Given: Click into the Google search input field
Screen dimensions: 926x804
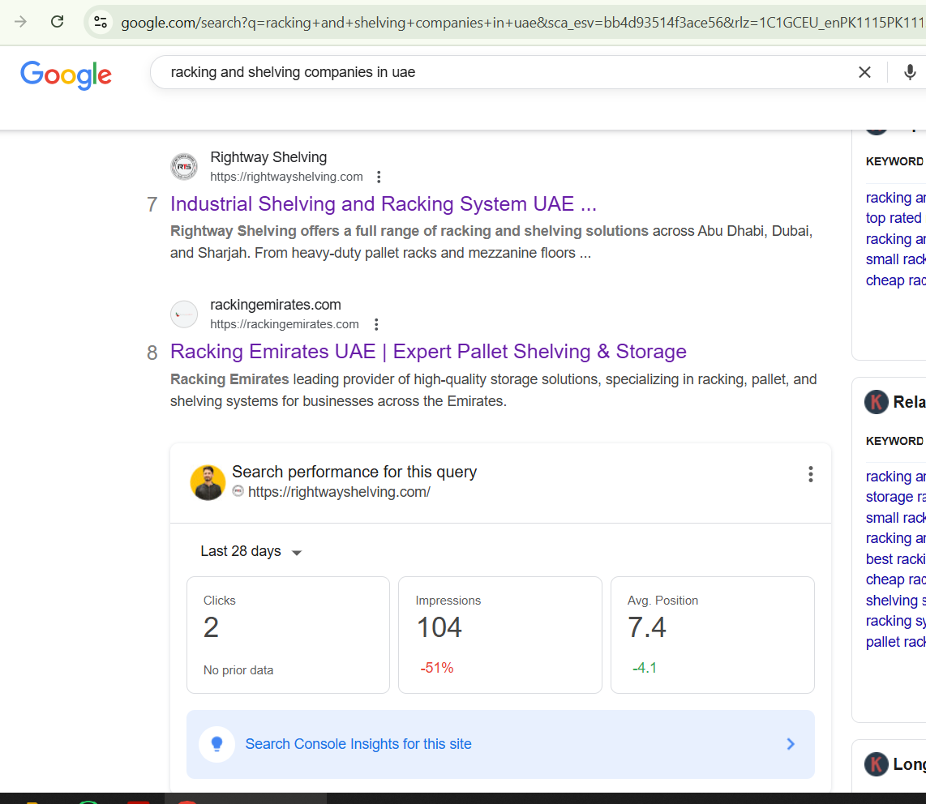Looking at the screenshot, I should (x=487, y=72).
